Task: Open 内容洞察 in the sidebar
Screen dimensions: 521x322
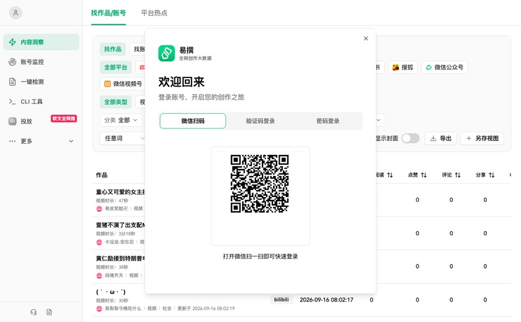Action: (41, 42)
